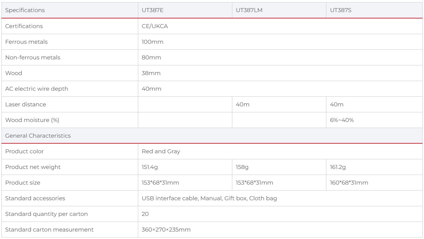Click the Red and Gray color value
The image size is (424, 239).
coord(161,152)
